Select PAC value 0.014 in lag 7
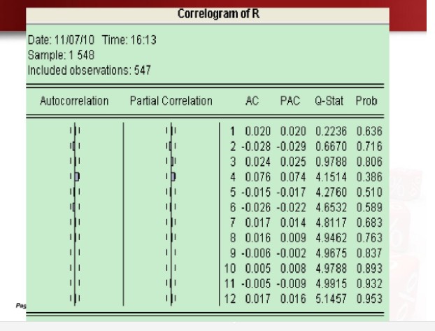The height and width of the screenshot is (331, 435). pos(293,223)
